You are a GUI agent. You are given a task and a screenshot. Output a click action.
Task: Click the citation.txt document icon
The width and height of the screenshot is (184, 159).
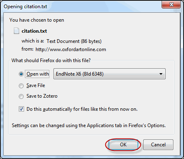(x=16, y=31)
